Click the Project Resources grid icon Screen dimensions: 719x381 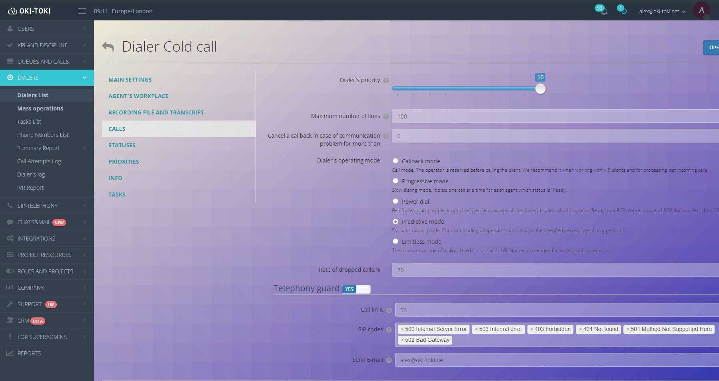point(10,255)
